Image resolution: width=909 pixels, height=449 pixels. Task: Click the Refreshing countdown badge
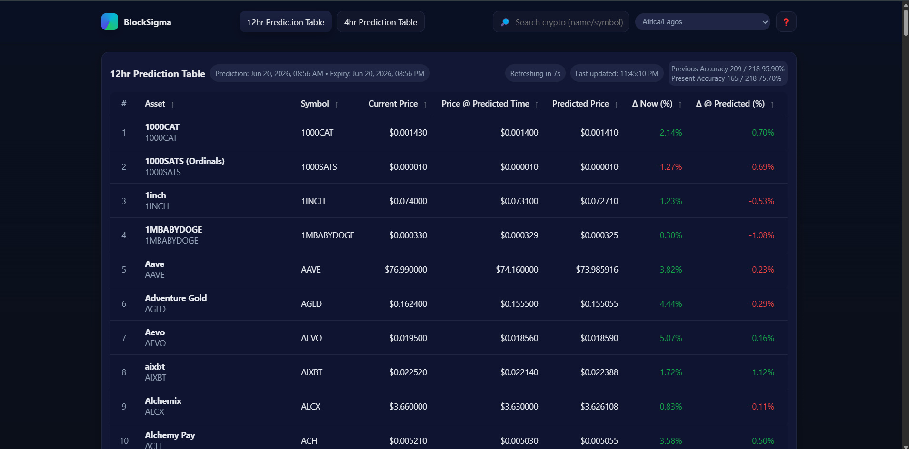535,73
